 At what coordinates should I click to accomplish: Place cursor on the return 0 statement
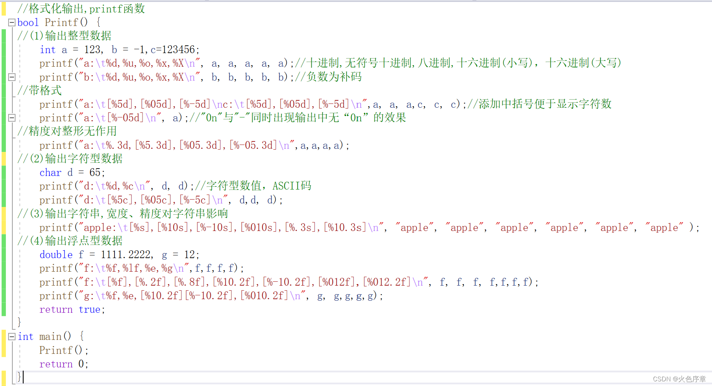tap(62, 364)
